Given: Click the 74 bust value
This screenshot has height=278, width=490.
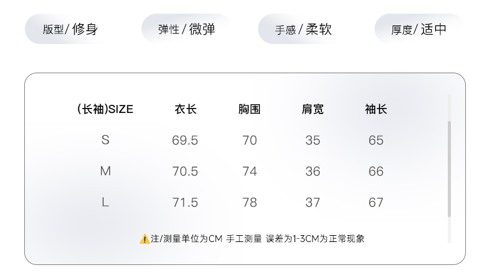Looking at the screenshot, I should [x=249, y=171].
